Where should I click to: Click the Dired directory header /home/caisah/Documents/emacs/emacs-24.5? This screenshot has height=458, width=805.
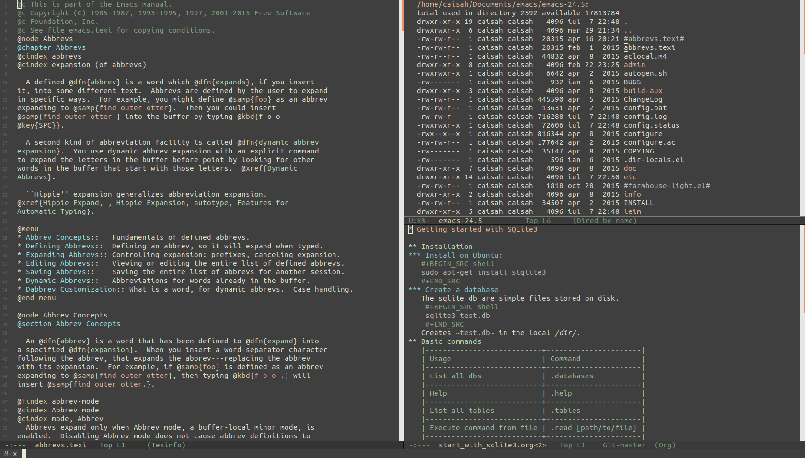tap(503, 4)
